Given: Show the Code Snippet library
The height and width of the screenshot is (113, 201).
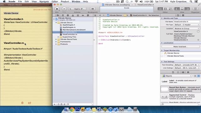Looking at the screenshot, I should point(178,72).
